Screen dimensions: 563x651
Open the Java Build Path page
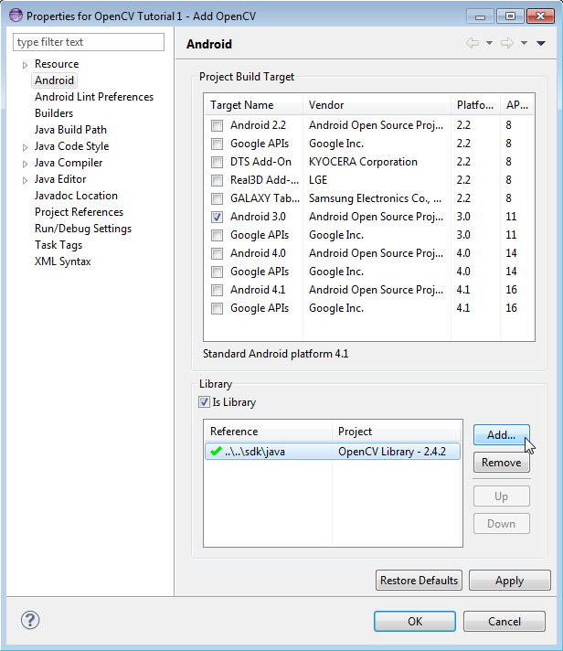point(70,130)
